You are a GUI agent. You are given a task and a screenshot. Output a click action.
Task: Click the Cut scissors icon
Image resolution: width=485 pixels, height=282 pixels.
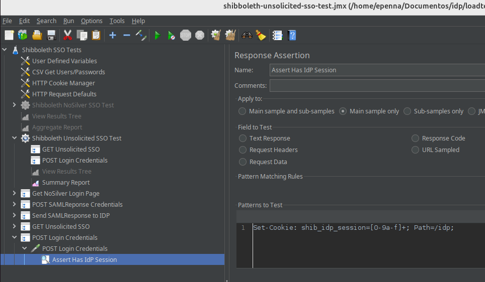[x=67, y=35]
